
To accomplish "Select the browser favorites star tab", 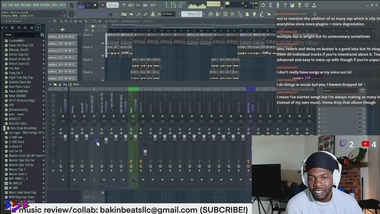I will (38, 28).
